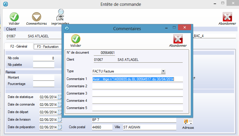Open Liste imprimantes printer list
The width and height of the screenshot is (239, 136).
click(x=60, y=14)
